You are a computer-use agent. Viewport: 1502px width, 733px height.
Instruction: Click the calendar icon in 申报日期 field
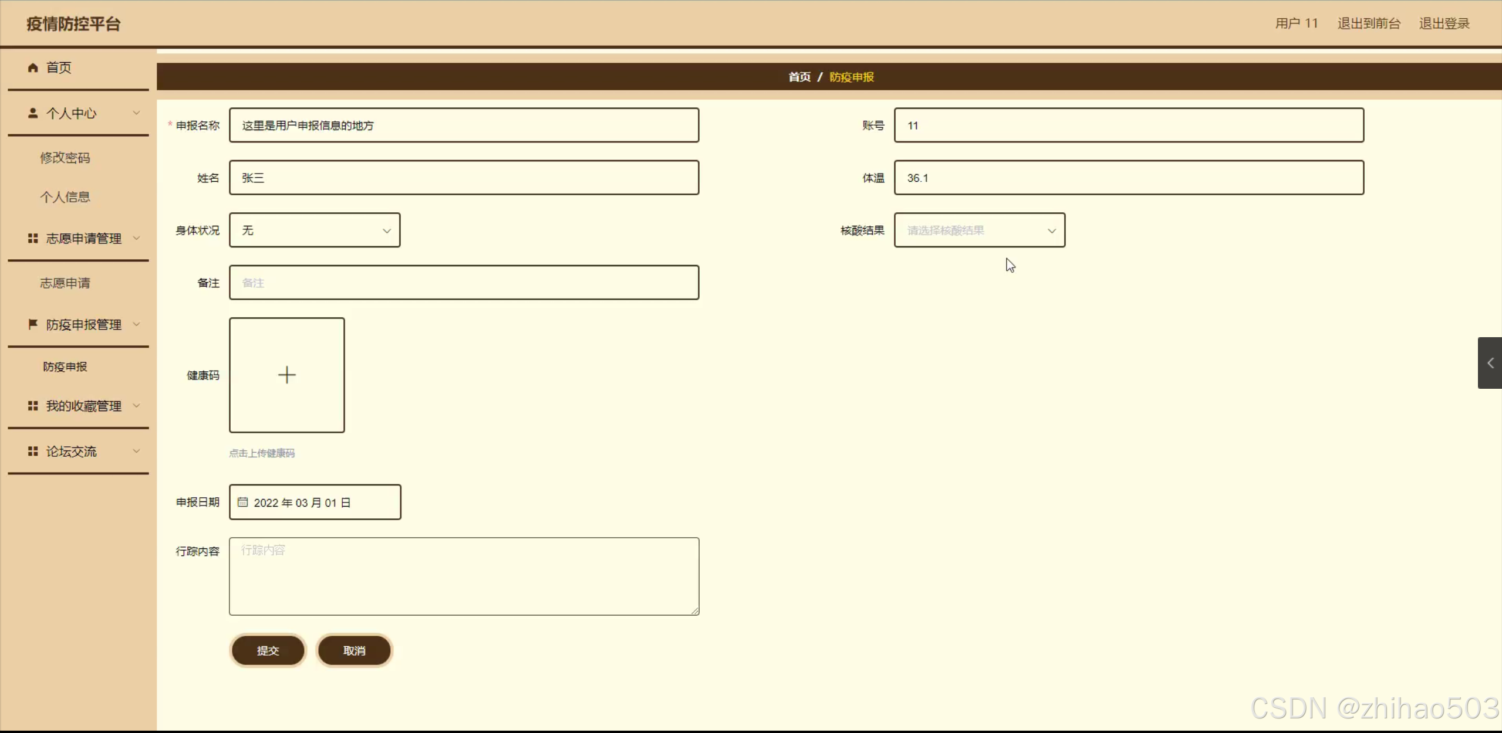[x=242, y=503]
